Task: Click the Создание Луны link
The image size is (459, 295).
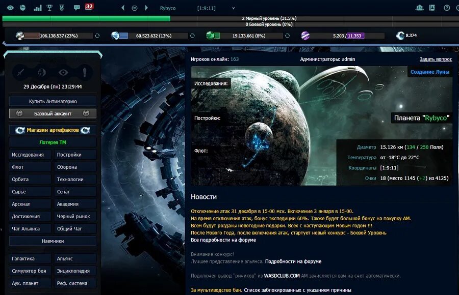Action: (x=430, y=72)
